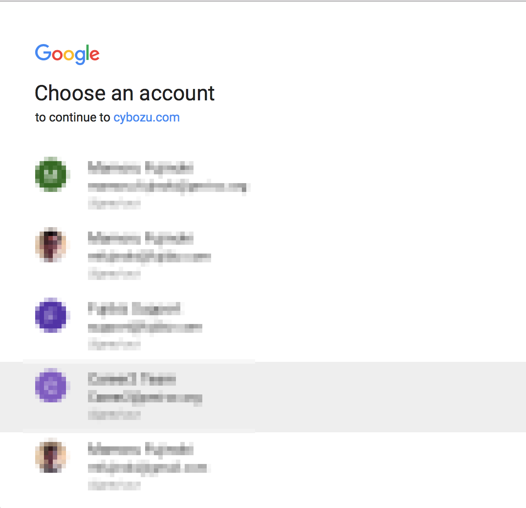This screenshot has height=508, width=526.
Task: Click the email address in the highlighted row
Action: click(145, 398)
